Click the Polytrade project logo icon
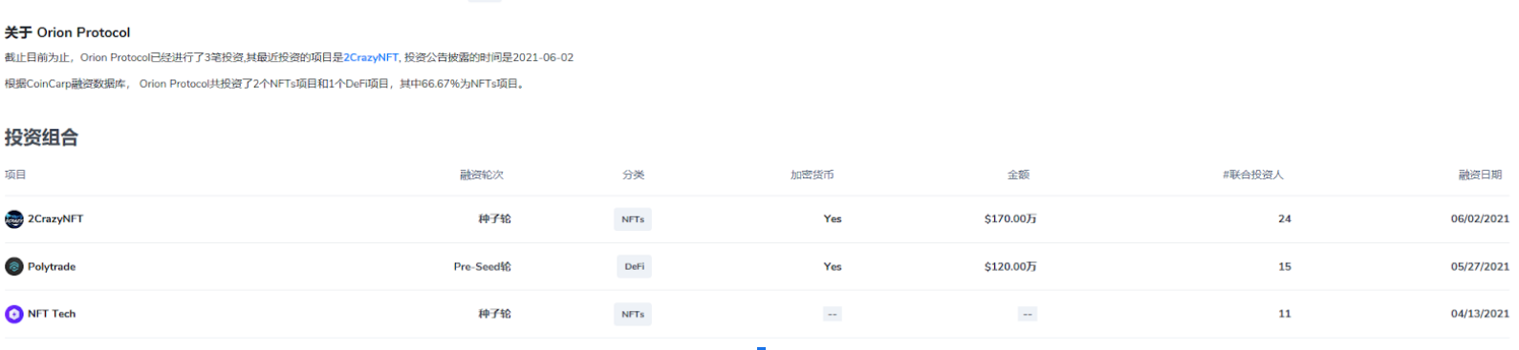 pyautogui.click(x=14, y=267)
